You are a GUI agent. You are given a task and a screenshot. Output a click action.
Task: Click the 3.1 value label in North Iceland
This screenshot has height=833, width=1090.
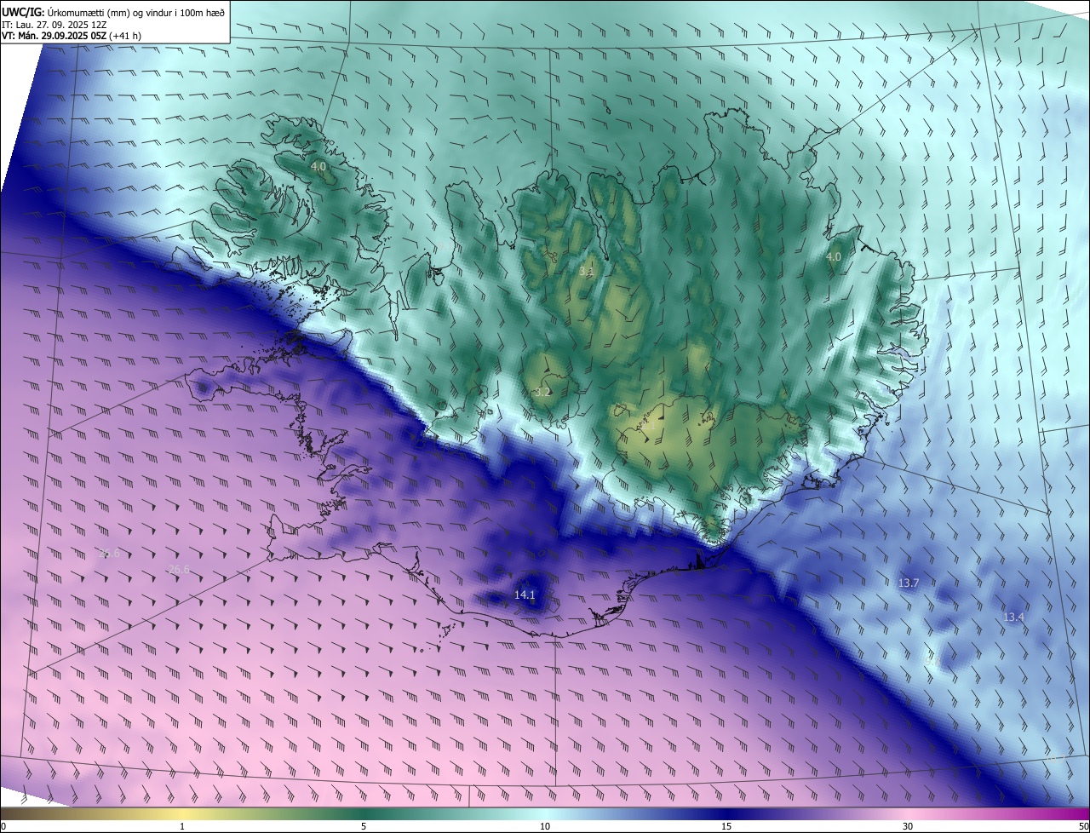[x=586, y=272]
